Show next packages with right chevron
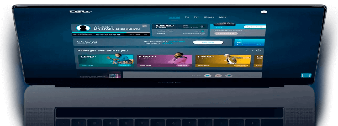The image size is (338, 126). click(252, 50)
